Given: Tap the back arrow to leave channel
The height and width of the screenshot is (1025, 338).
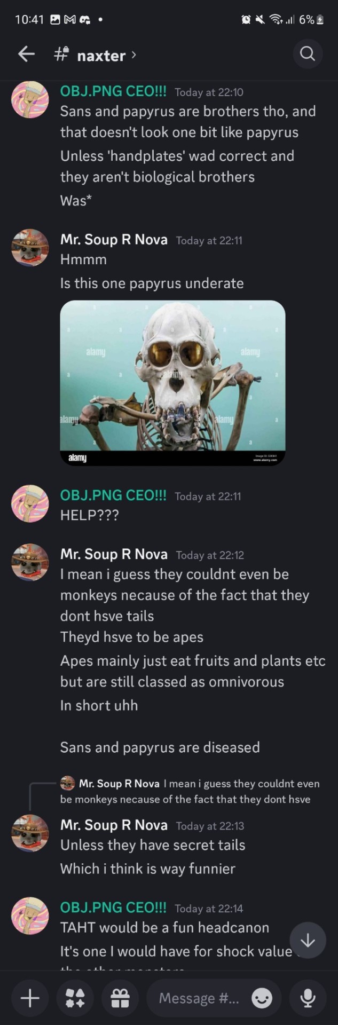Looking at the screenshot, I should (26, 54).
